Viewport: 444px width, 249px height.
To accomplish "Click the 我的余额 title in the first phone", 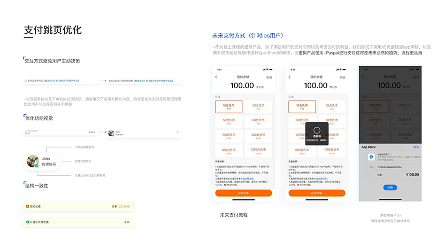I will point(243,77).
